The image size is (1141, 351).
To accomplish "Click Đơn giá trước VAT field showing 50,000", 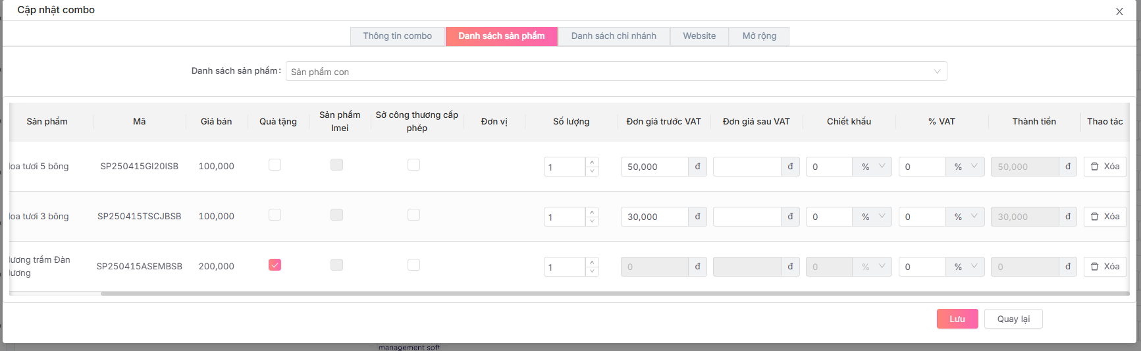I will (x=654, y=167).
